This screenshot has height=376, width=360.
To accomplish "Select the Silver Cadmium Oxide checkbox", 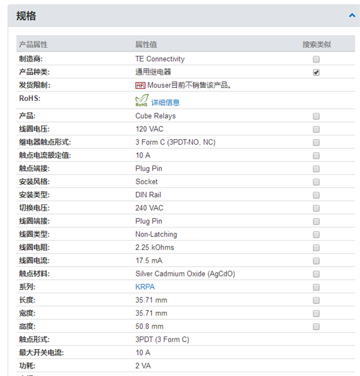I will 316,274.
